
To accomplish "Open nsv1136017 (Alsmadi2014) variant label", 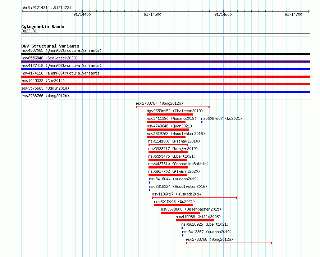I will point(178,194).
